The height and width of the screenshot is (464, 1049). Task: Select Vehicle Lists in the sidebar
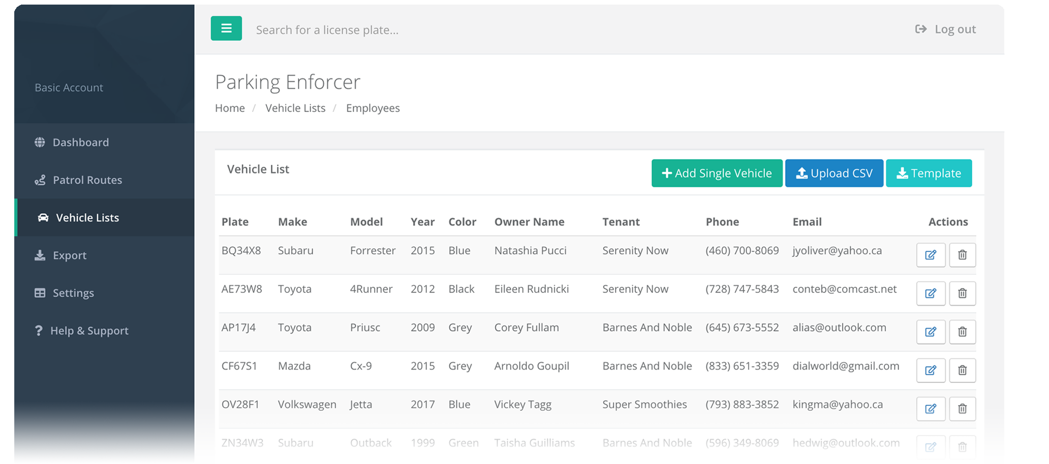pyautogui.click(x=87, y=218)
